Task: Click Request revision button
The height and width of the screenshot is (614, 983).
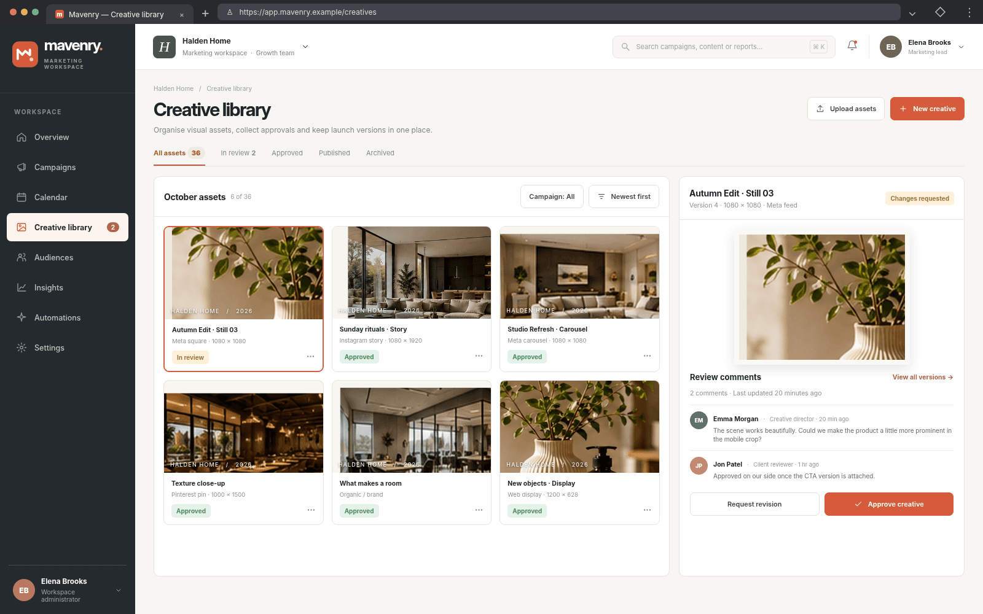Action: pyautogui.click(x=754, y=504)
